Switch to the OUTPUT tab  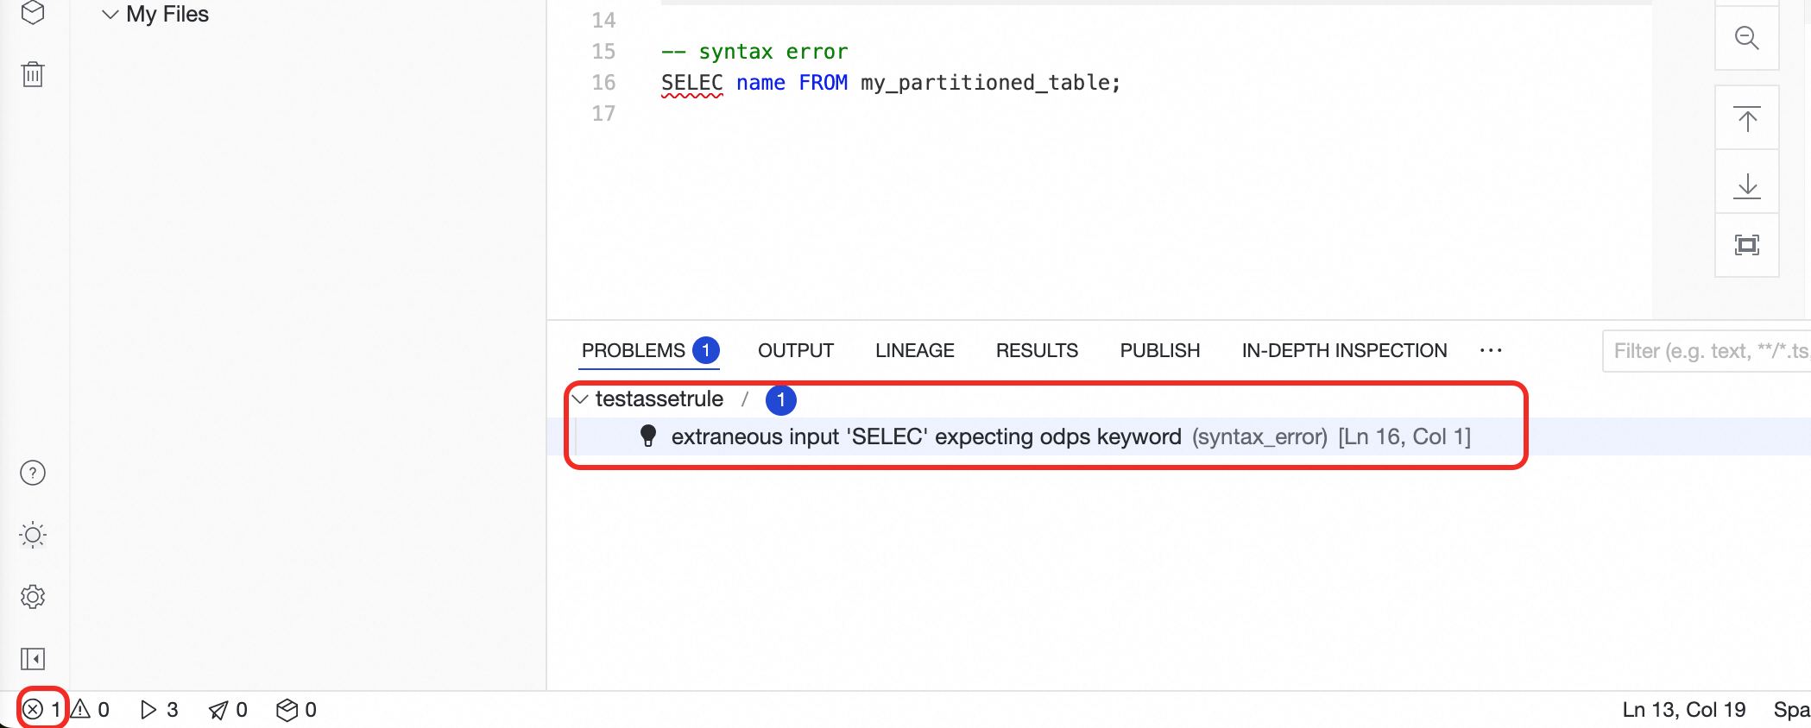(796, 350)
